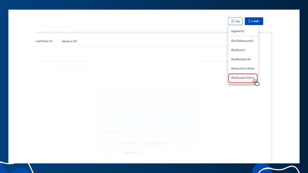The width and height of the screenshot is (308, 173).
Task: Click พิมพ์ใบแจ้งค่าใช้จ่าย in the menu
Action: pos(243,78)
